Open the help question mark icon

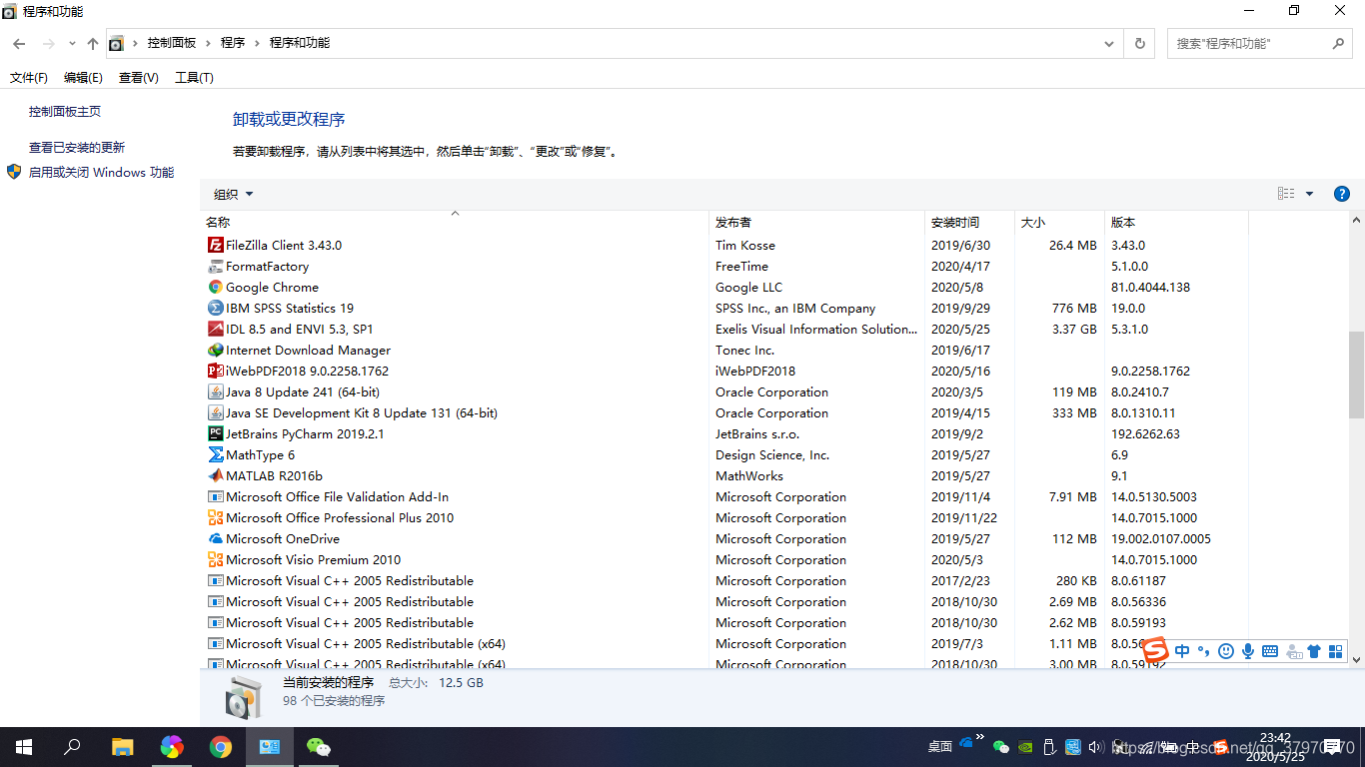coord(1342,194)
